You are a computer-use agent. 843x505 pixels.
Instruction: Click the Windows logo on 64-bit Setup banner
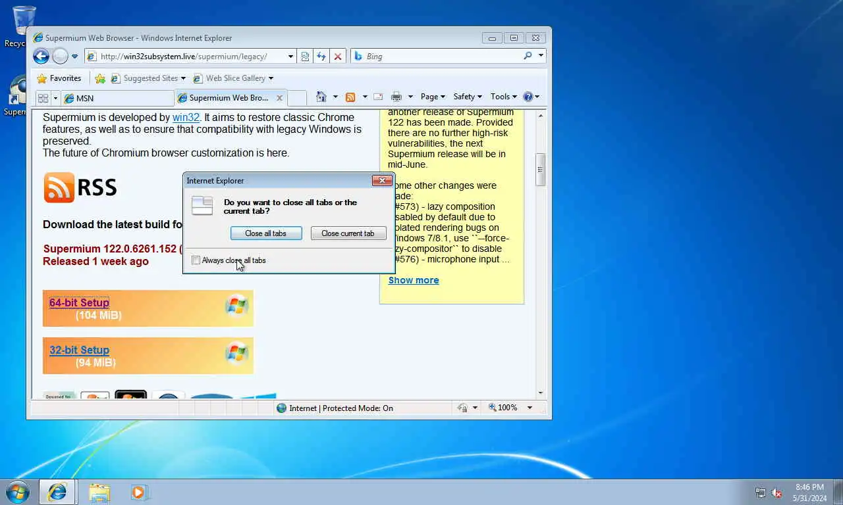236,305
